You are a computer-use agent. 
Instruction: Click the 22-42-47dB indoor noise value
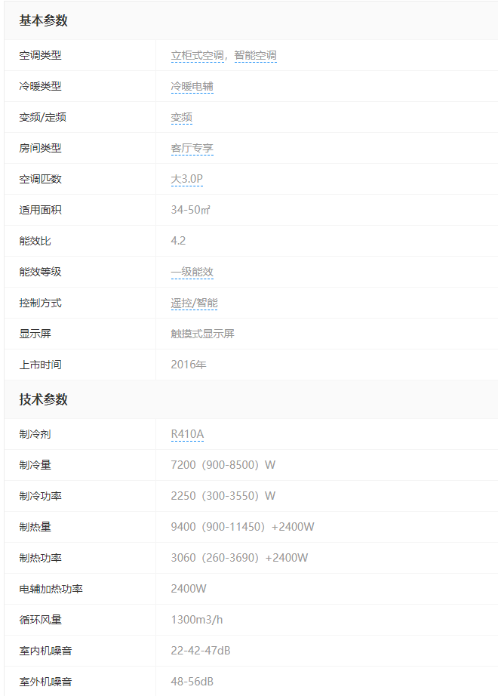point(200,651)
